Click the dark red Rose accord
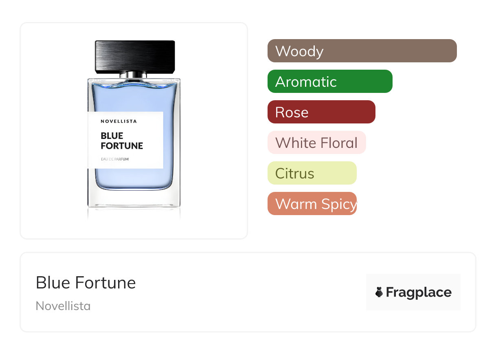The image size is (496, 352). click(x=321, y=112)
